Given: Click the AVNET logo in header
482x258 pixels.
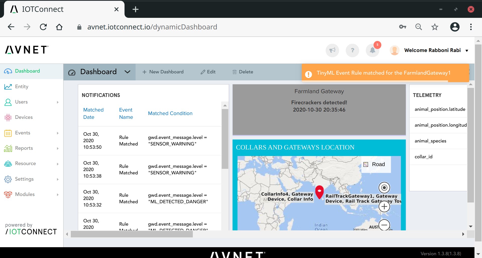Looking at the screenshot, I should tap(27, 50).
